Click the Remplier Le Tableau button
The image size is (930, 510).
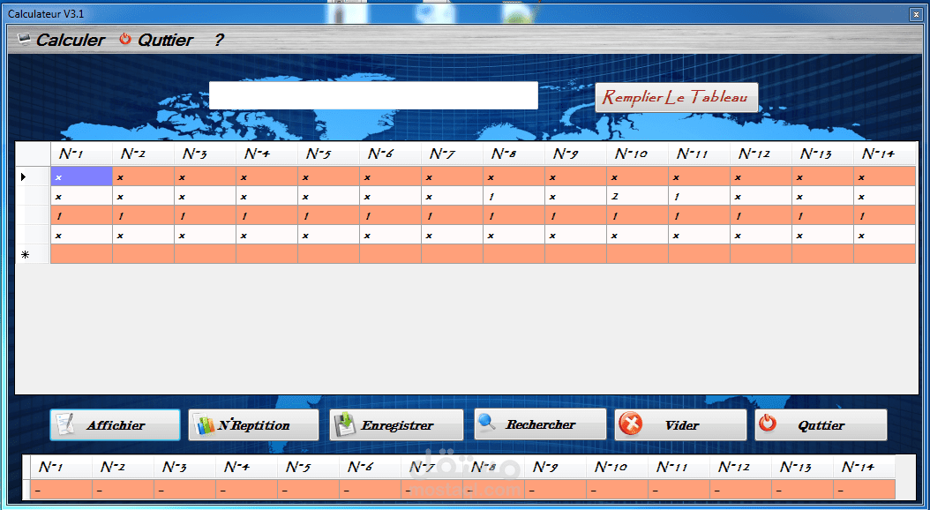676,97
